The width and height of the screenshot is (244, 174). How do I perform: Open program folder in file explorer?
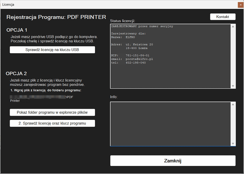[x=52, y=112]
